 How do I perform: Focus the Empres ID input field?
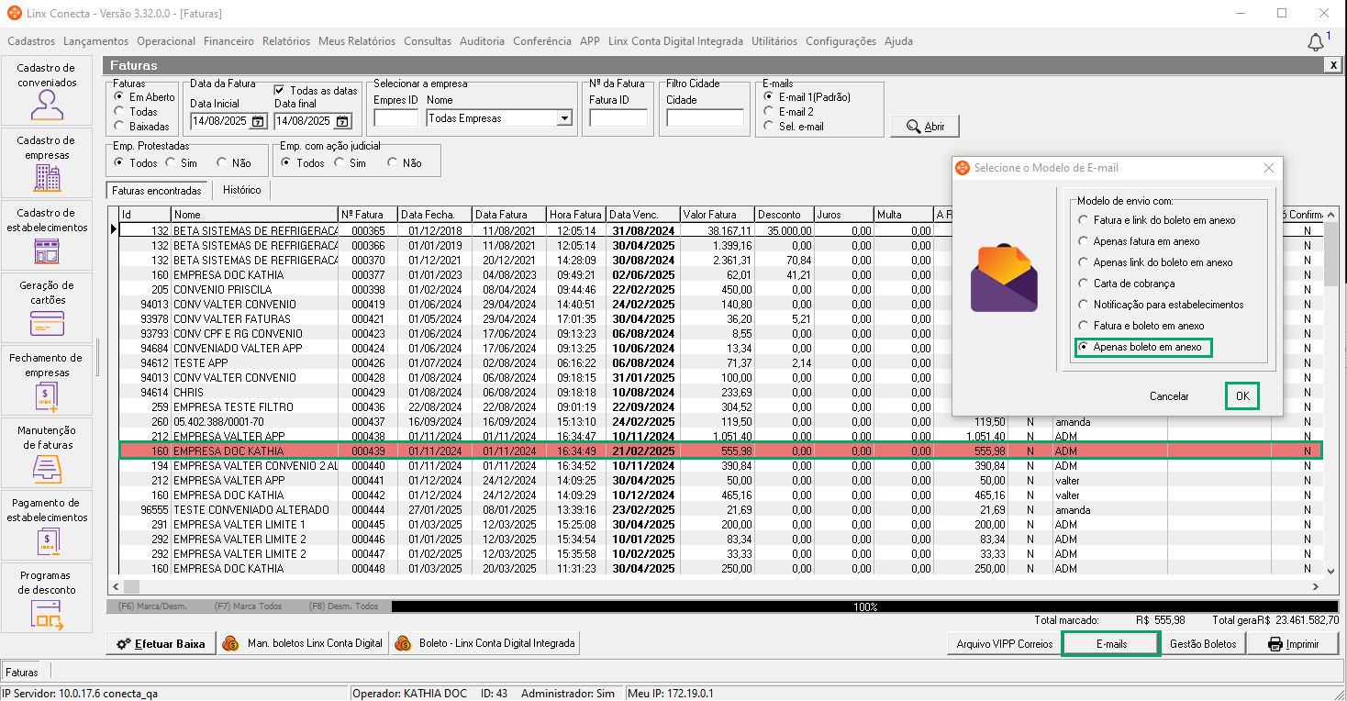pos(396,118)
